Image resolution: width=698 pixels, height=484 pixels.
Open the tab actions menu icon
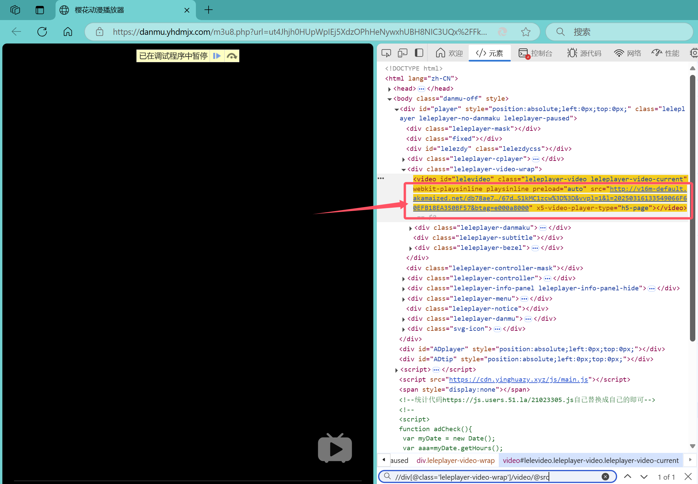pyautogui.click(x=40, y=10)
